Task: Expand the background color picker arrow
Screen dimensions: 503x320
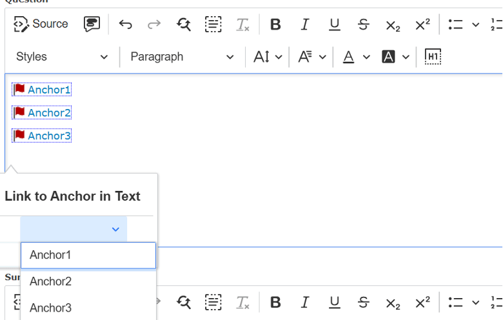Action: 406,57
